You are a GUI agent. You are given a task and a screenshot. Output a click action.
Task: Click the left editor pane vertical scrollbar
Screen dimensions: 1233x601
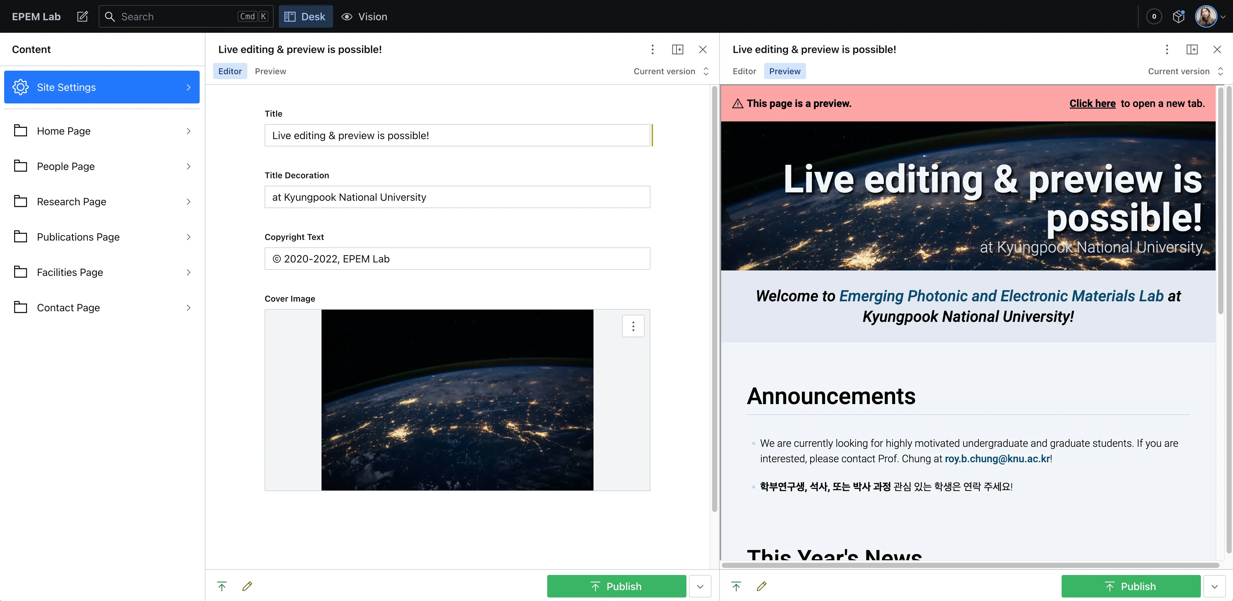tap(714, 296)
